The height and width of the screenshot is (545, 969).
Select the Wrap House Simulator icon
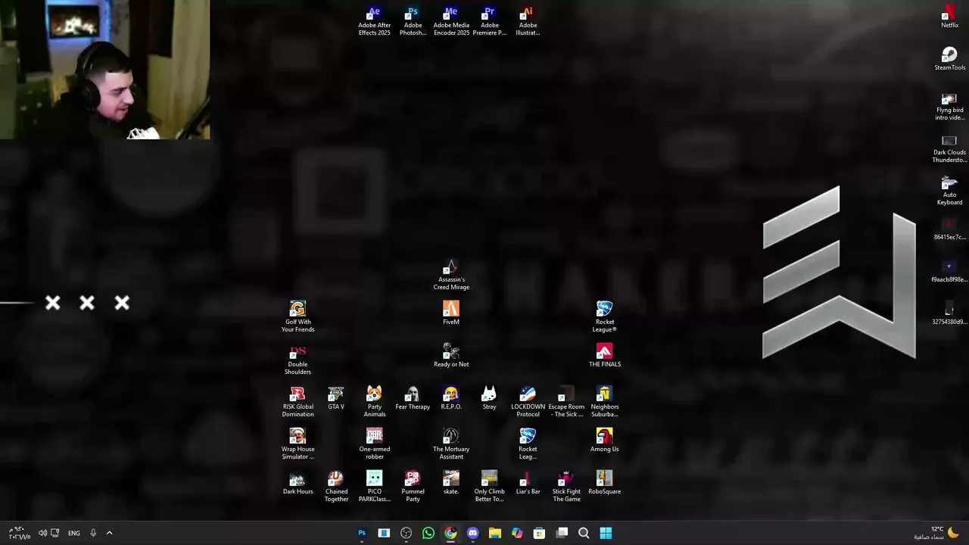tap(298, 445)
